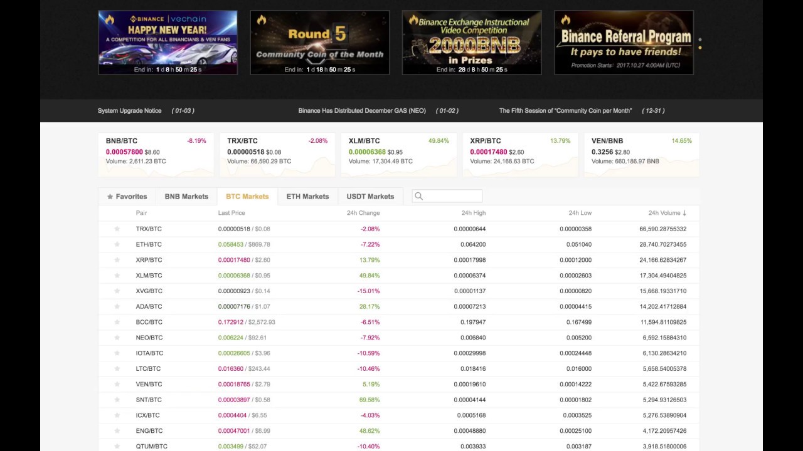Open the BNB/BTC summary card
The image size is (803, 451).
point(156,154)
